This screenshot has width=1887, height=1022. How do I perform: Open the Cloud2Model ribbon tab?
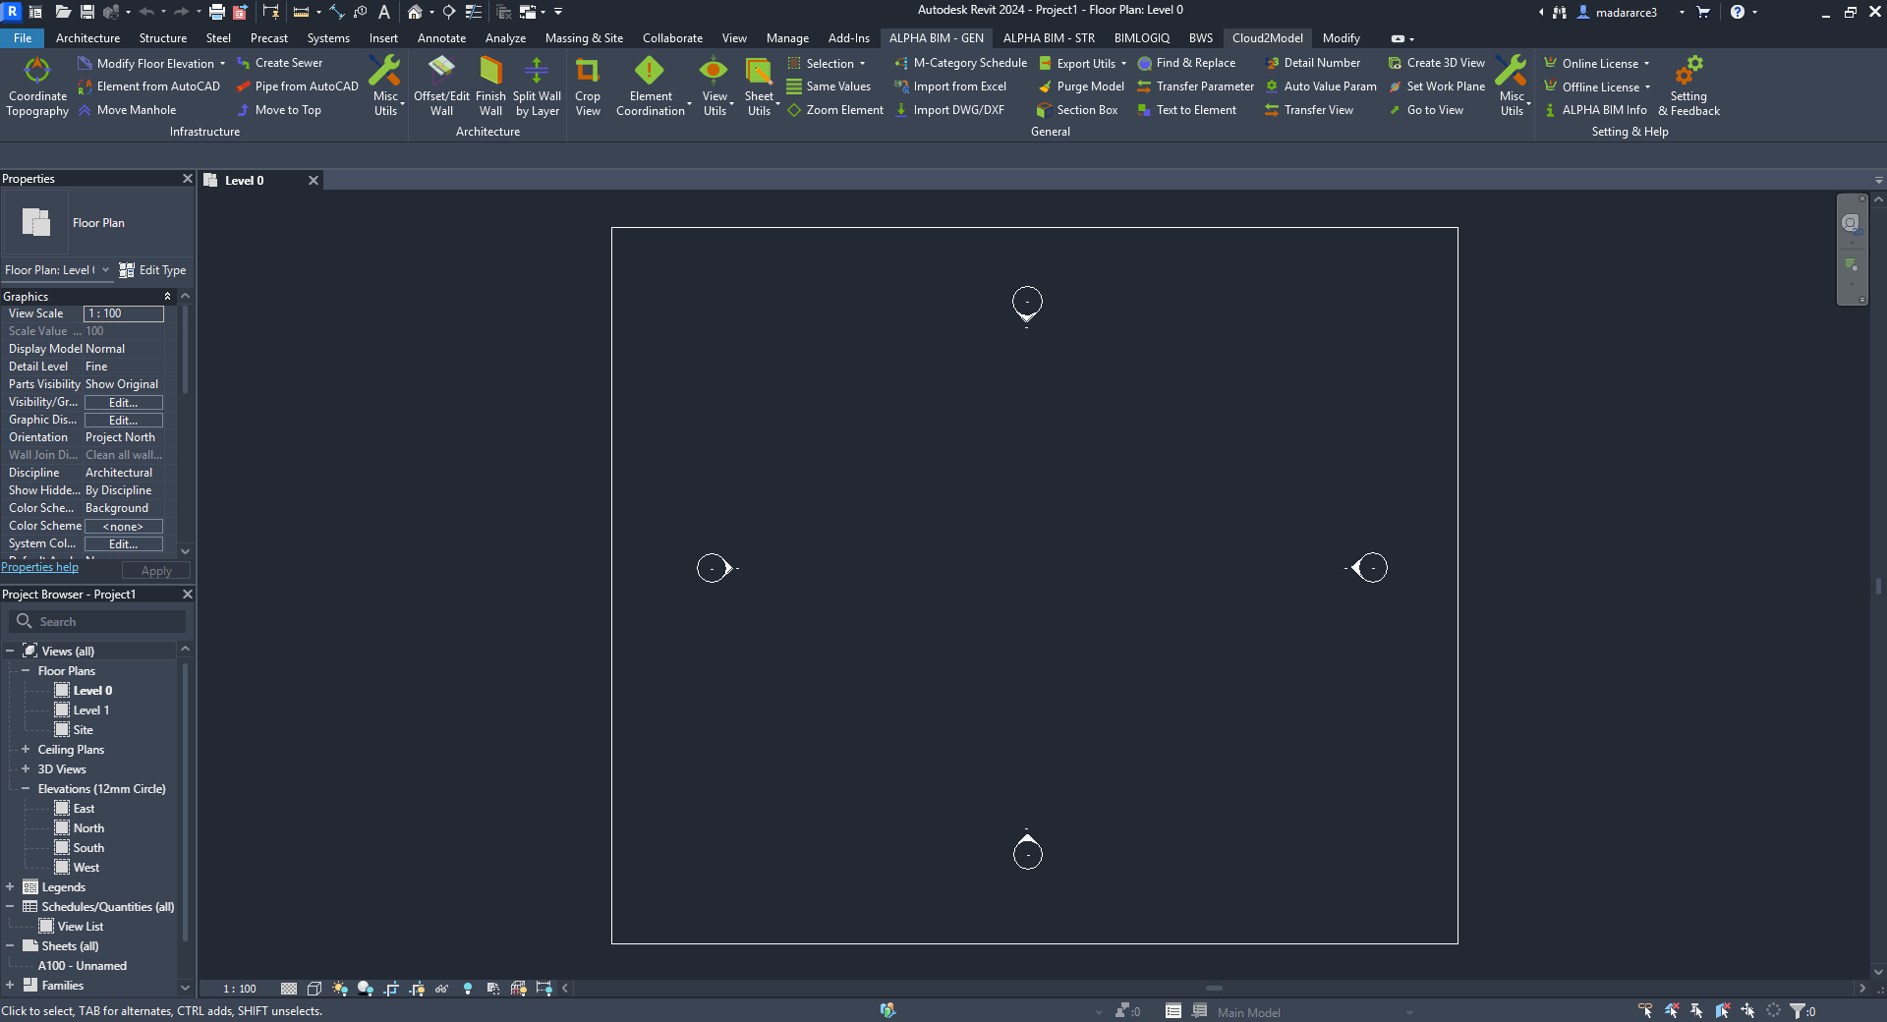click(1268, 38)
